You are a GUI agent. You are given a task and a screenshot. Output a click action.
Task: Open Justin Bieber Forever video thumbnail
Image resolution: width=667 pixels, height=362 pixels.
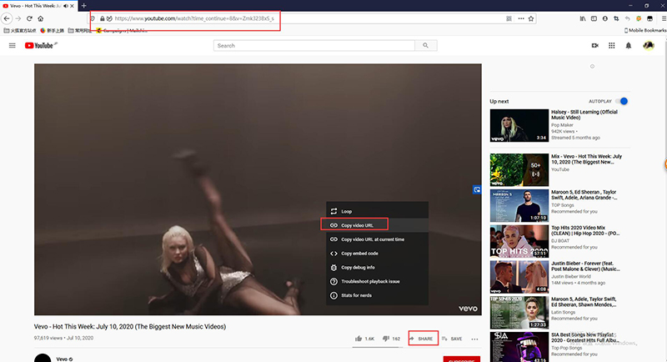519,277
